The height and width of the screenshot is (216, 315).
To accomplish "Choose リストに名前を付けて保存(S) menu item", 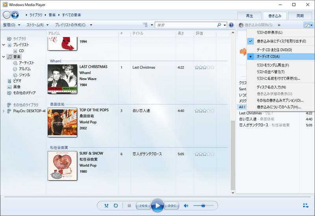I will [x=281, y=78].
